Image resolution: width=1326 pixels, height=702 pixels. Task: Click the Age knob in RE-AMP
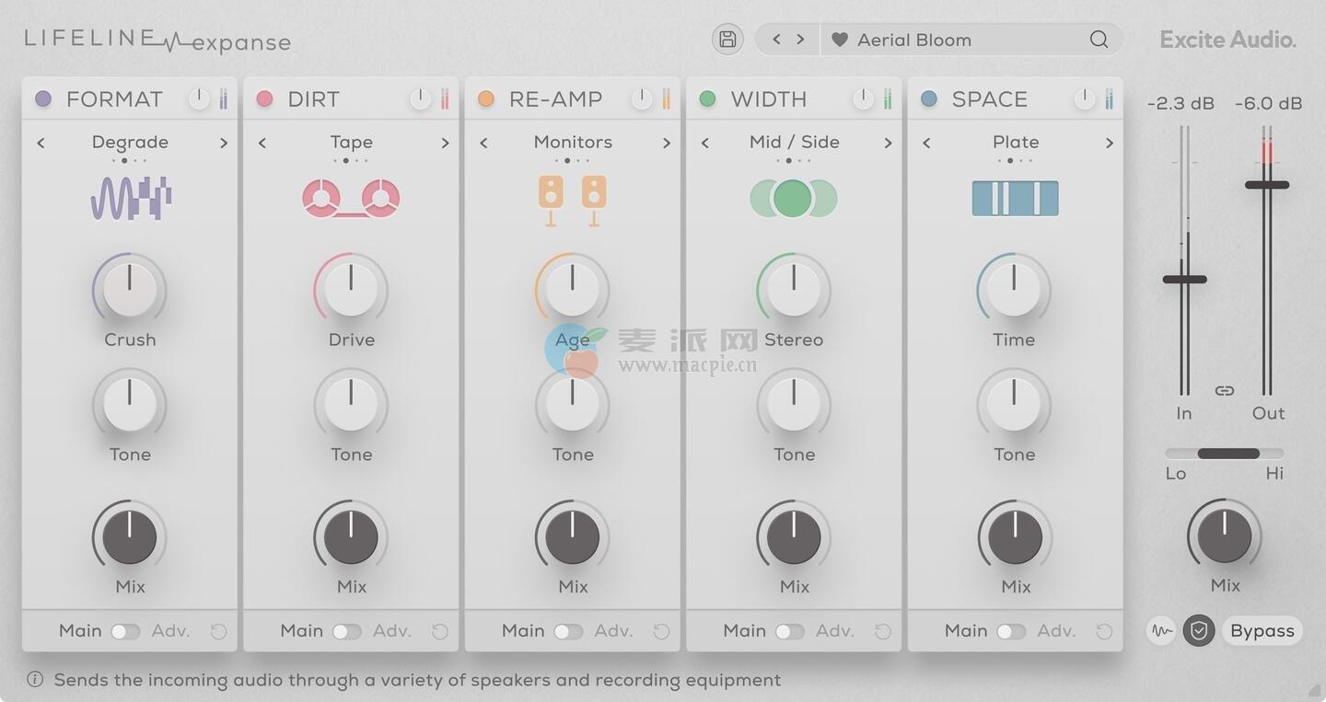coord(572,290)
